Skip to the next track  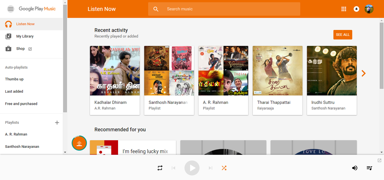[211, 168]
